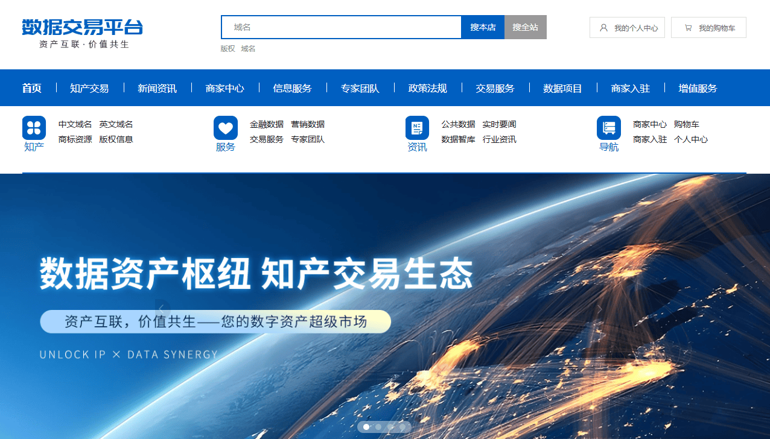770x439 pixels.
Task: Click the 数据交易平台 site logo
Action: pyautogui.click(x=83, y=33)
